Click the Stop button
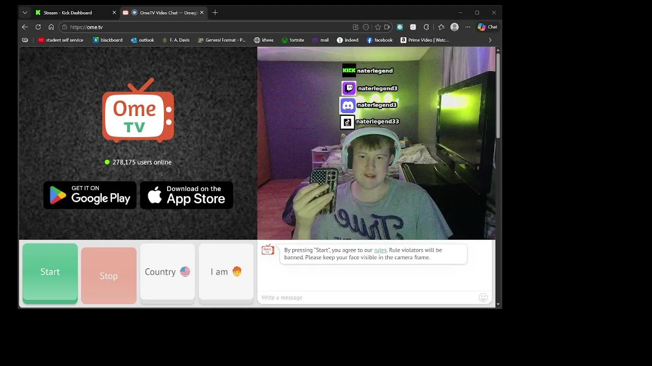Viewport: 652px width, 366px height. (x=108, y=276)
